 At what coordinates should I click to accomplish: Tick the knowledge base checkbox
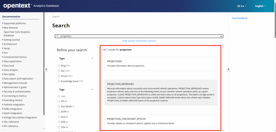point(59,81)
